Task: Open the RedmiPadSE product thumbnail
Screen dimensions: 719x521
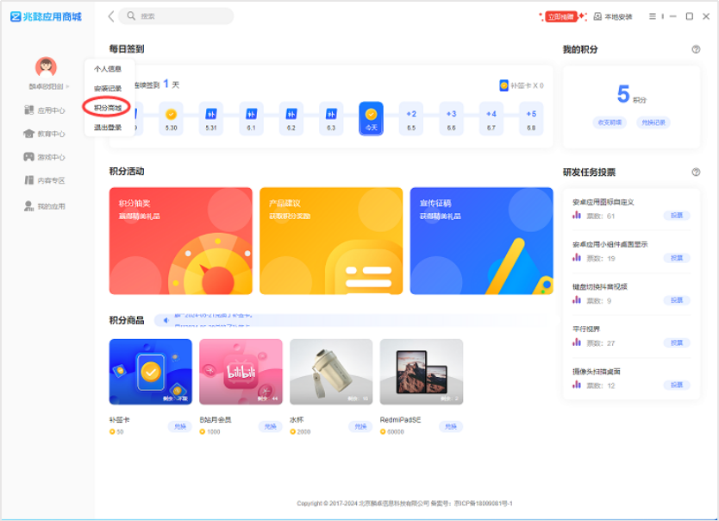Action: click(x=421, y=372)
